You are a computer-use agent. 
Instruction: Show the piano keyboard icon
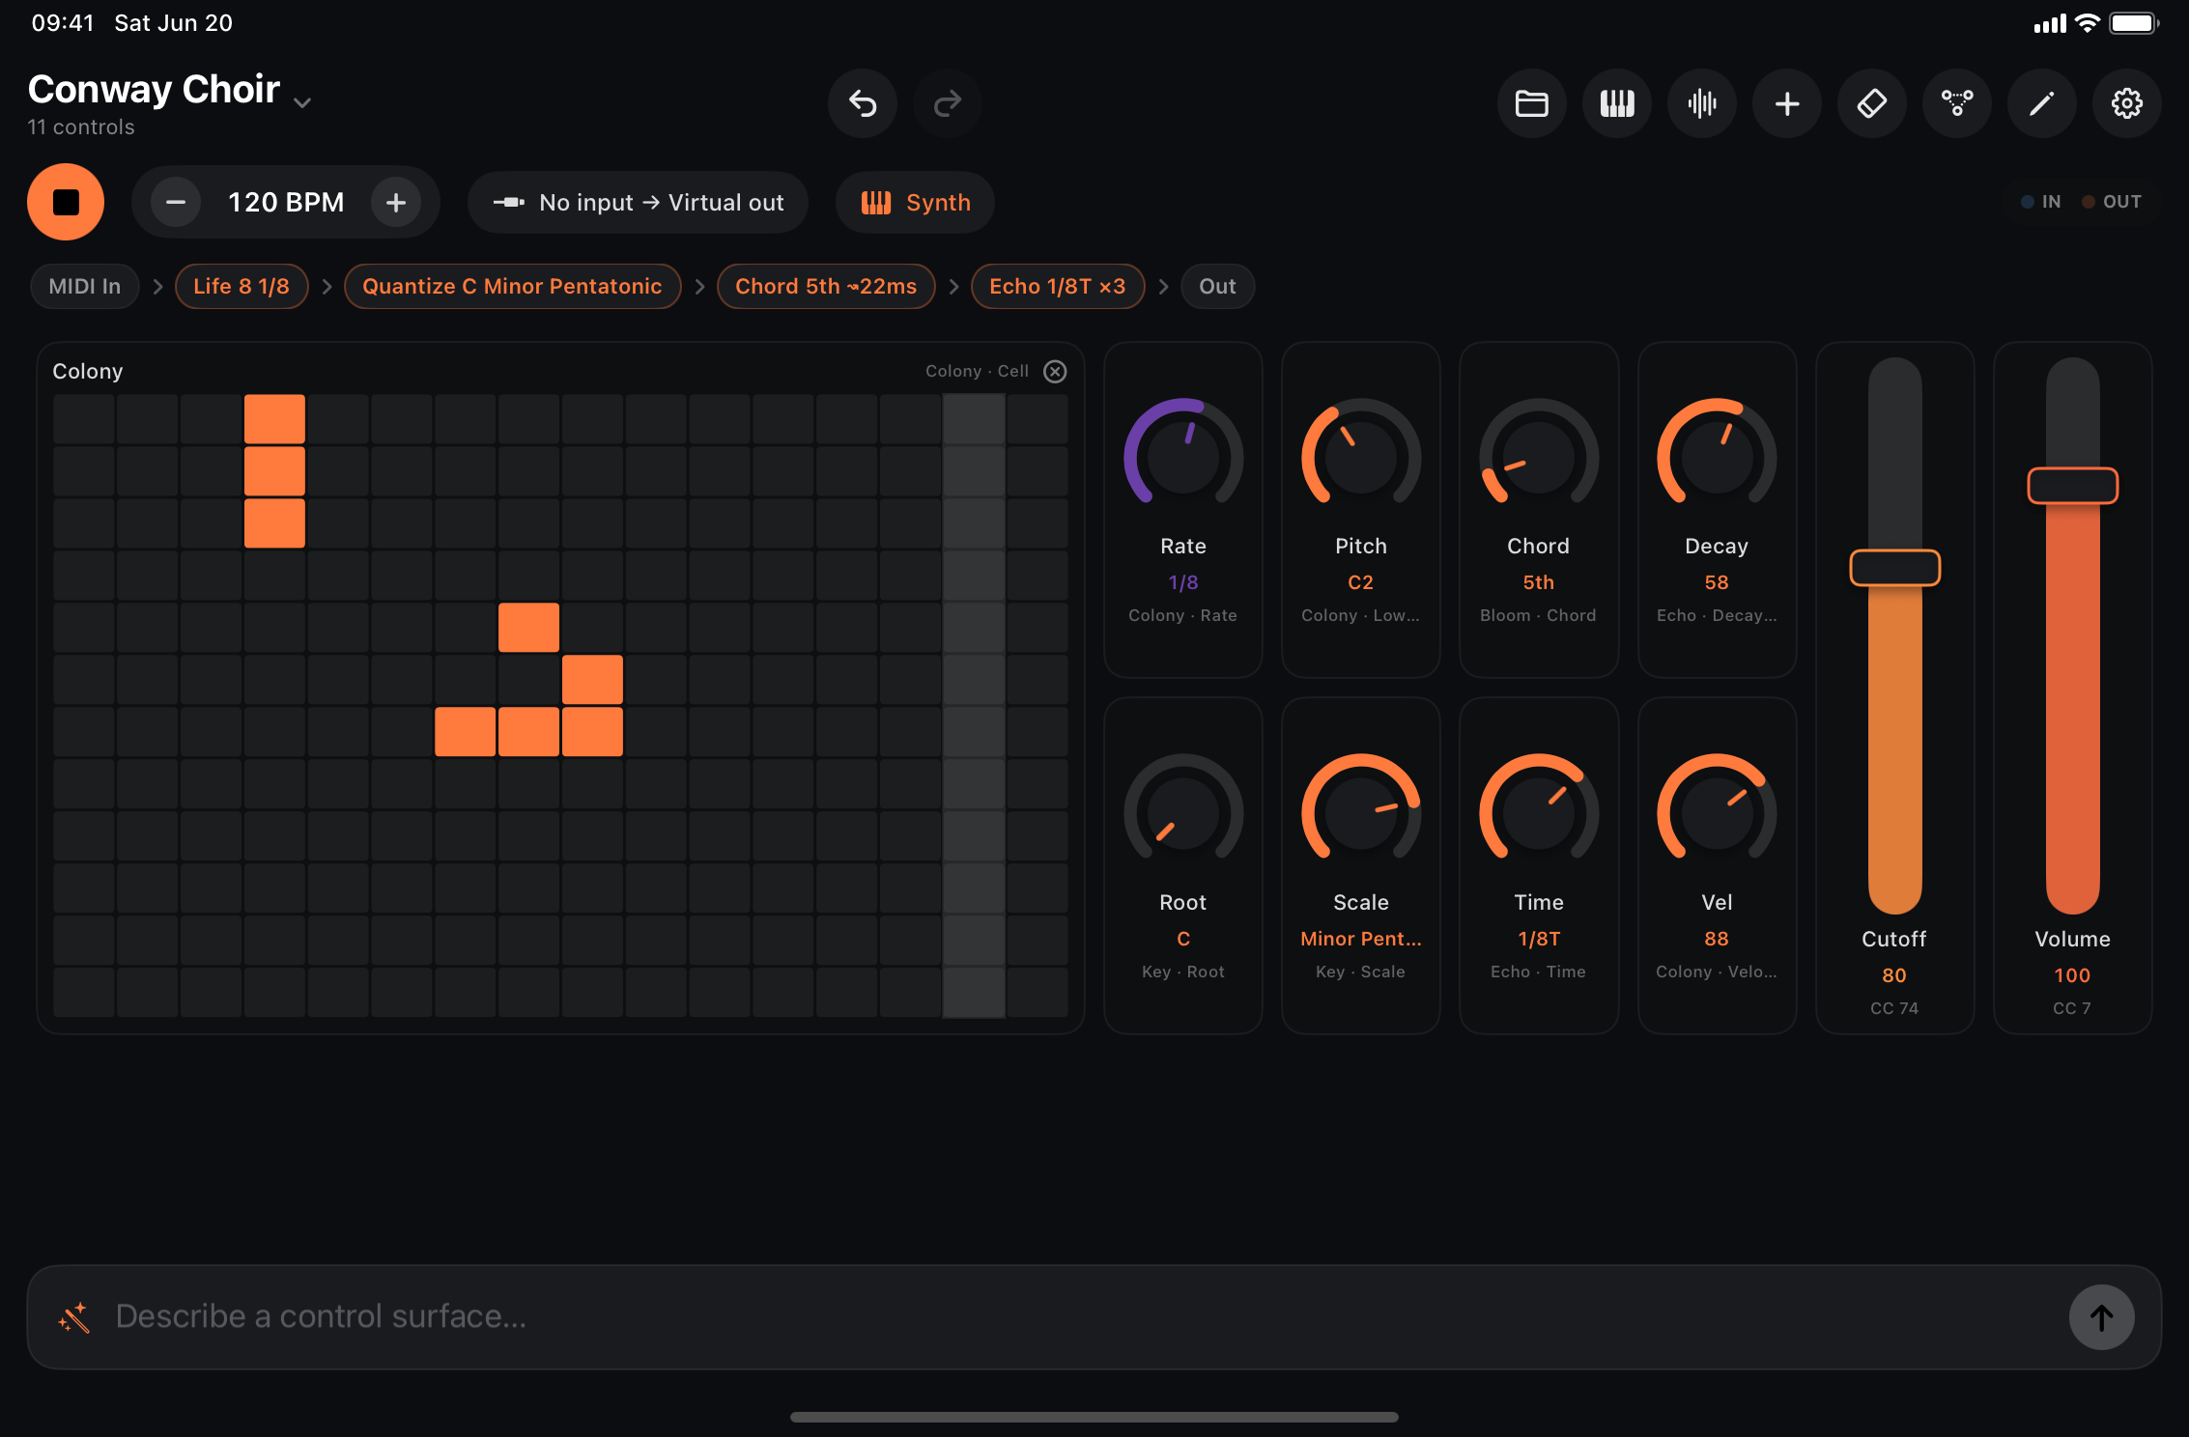click(1617, 103)
